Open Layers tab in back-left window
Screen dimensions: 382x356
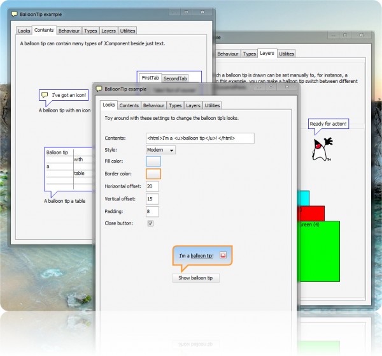point(108,31)
